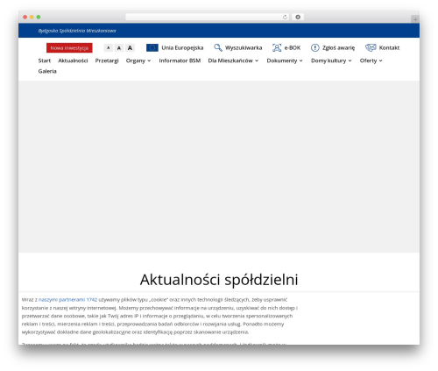The image size is (438, 371).
Task: Open the Przetargi menu item
Action: coord(107,61)
